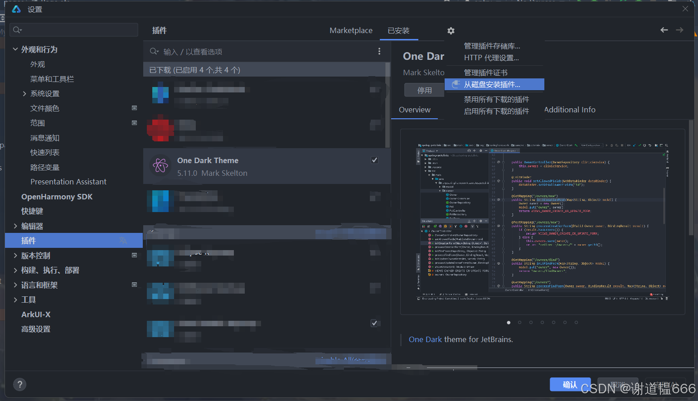Select the 外观 settings item
This screenshot has width=698, height=401.
point(38,64)
